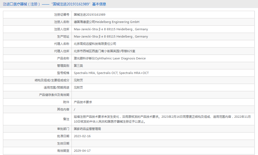Click the 注册人住所 address value
258x155 pixels.
(x=111, y=29)
